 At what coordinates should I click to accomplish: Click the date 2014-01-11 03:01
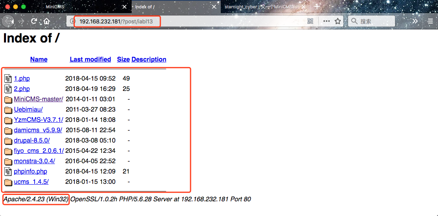pos(90,99)
